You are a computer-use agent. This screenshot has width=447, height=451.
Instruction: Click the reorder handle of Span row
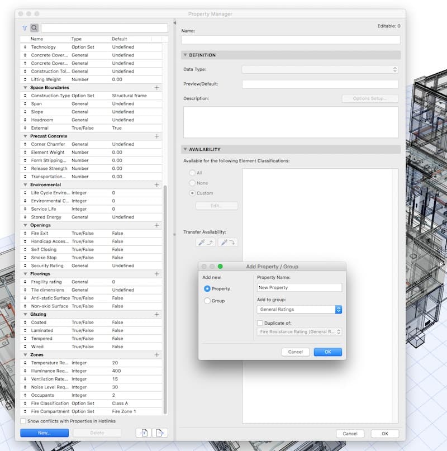(25, 103)
